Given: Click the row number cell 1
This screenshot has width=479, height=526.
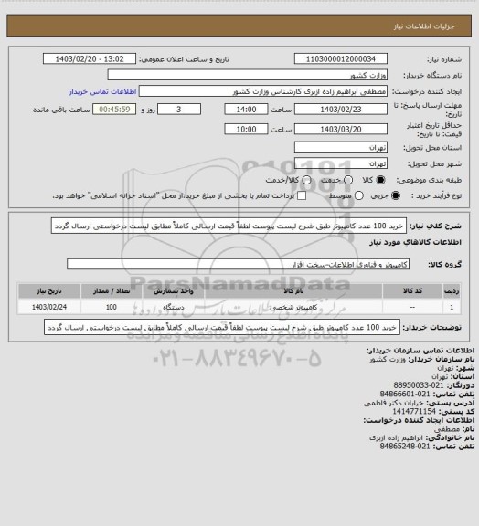Looking at the screenshot, I should click(452, 307).
